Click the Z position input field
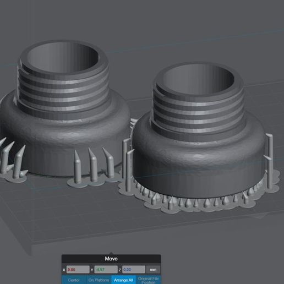The height and width of the screenshot is (284, 284). tap(134, 270)
